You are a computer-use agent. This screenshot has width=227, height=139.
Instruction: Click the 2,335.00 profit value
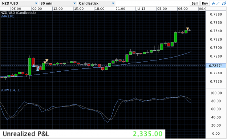pos(148,134)
